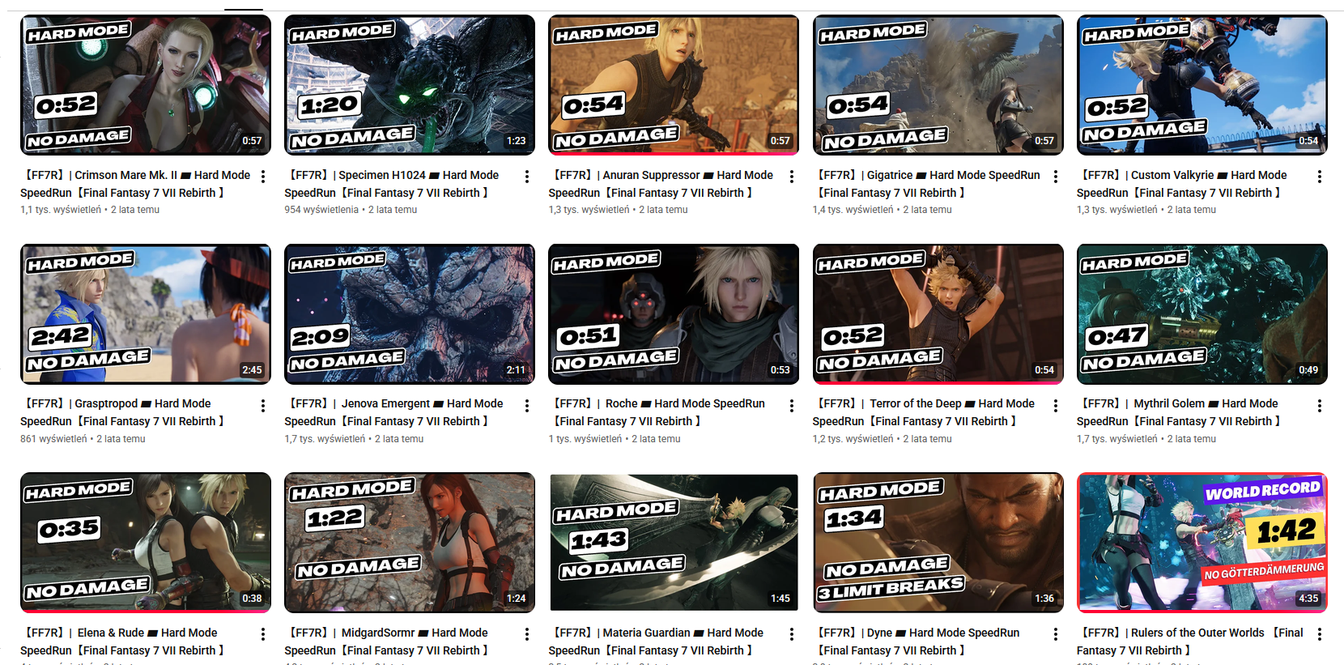Click the Roche Hard Mode SpeedRun title
The image size is (1344, 665).
pos(657,412)
